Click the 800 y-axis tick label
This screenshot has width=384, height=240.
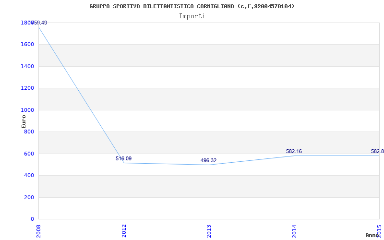29,132
